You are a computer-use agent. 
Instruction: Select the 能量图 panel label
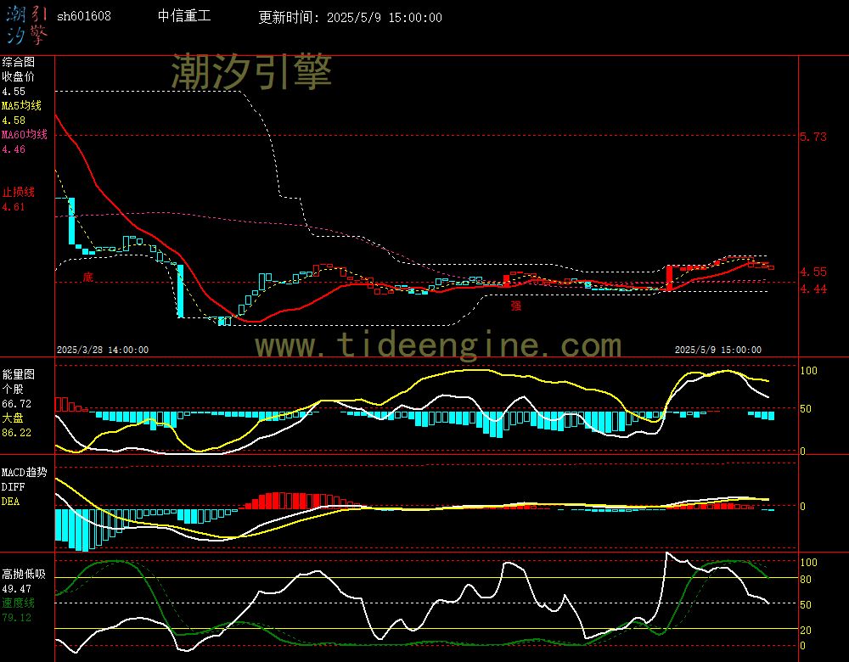[x=19, y=374]
